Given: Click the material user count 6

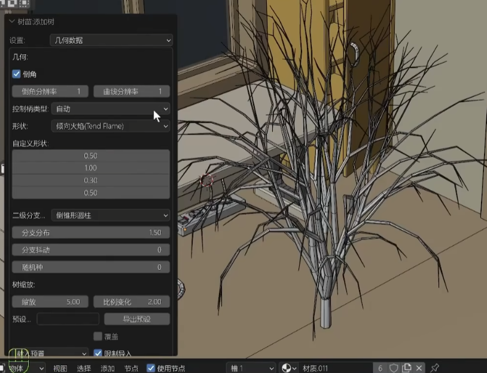Looking at the screenshot, I should pyautogui.click(x=381, y=368).
